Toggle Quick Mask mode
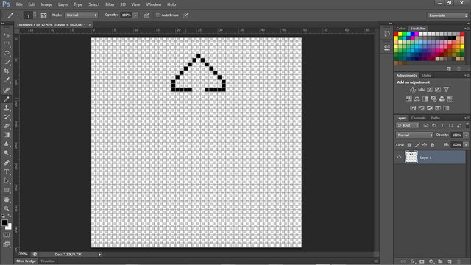The height and width of the screenshot is (265, 471). [x=7, y=235]
